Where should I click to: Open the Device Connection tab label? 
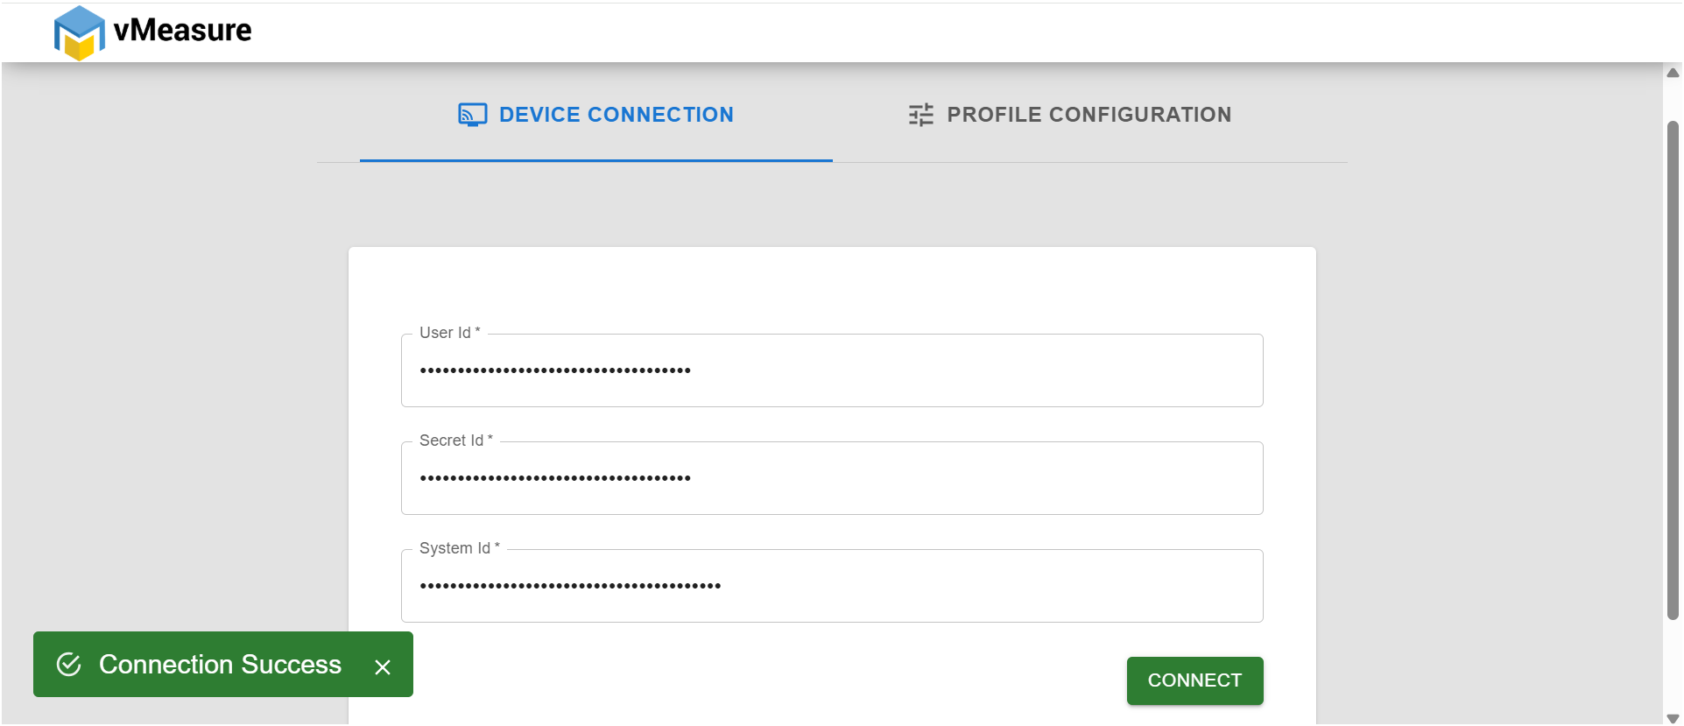[616, 115]
